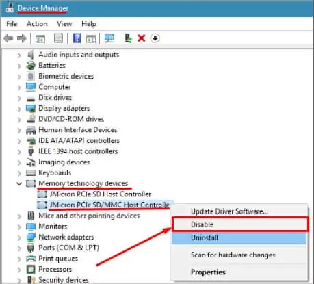Click the Device Manager title bar icon
Image resolution: width=314 pixels, height=284 pixels.
(x=10, y=8)
